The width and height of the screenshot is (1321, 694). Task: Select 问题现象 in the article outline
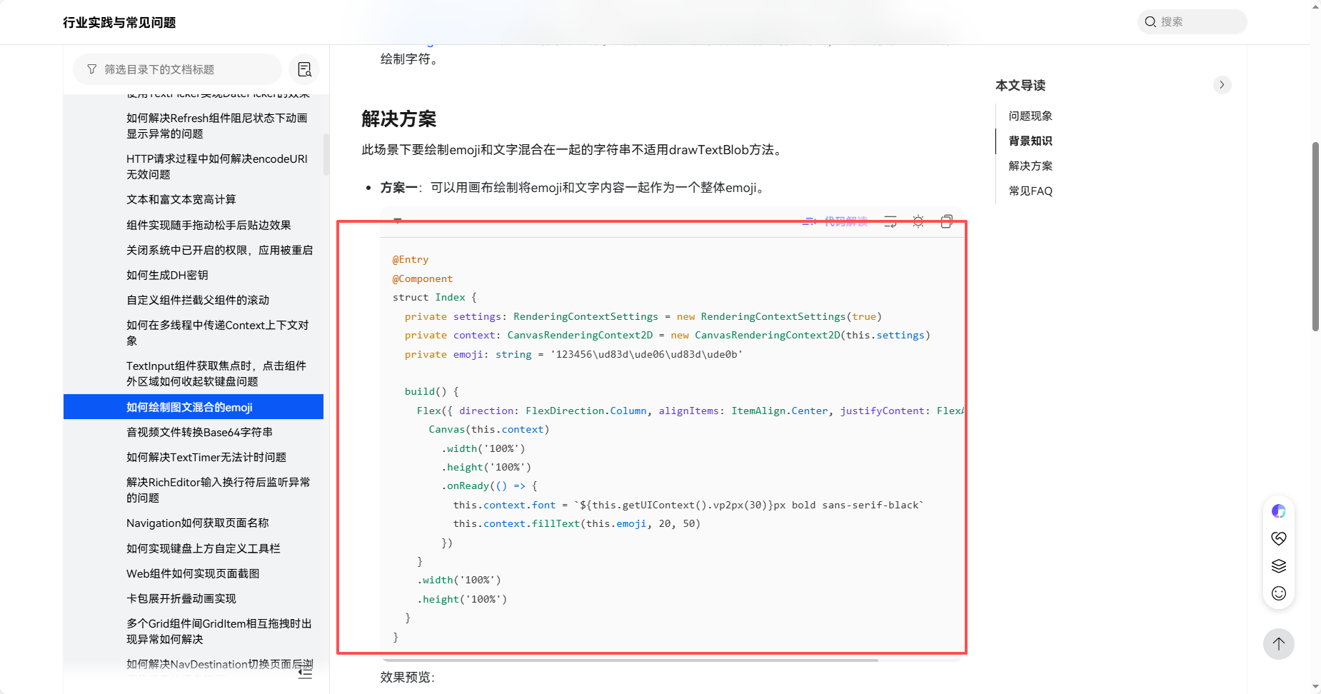click(1030, 116)
